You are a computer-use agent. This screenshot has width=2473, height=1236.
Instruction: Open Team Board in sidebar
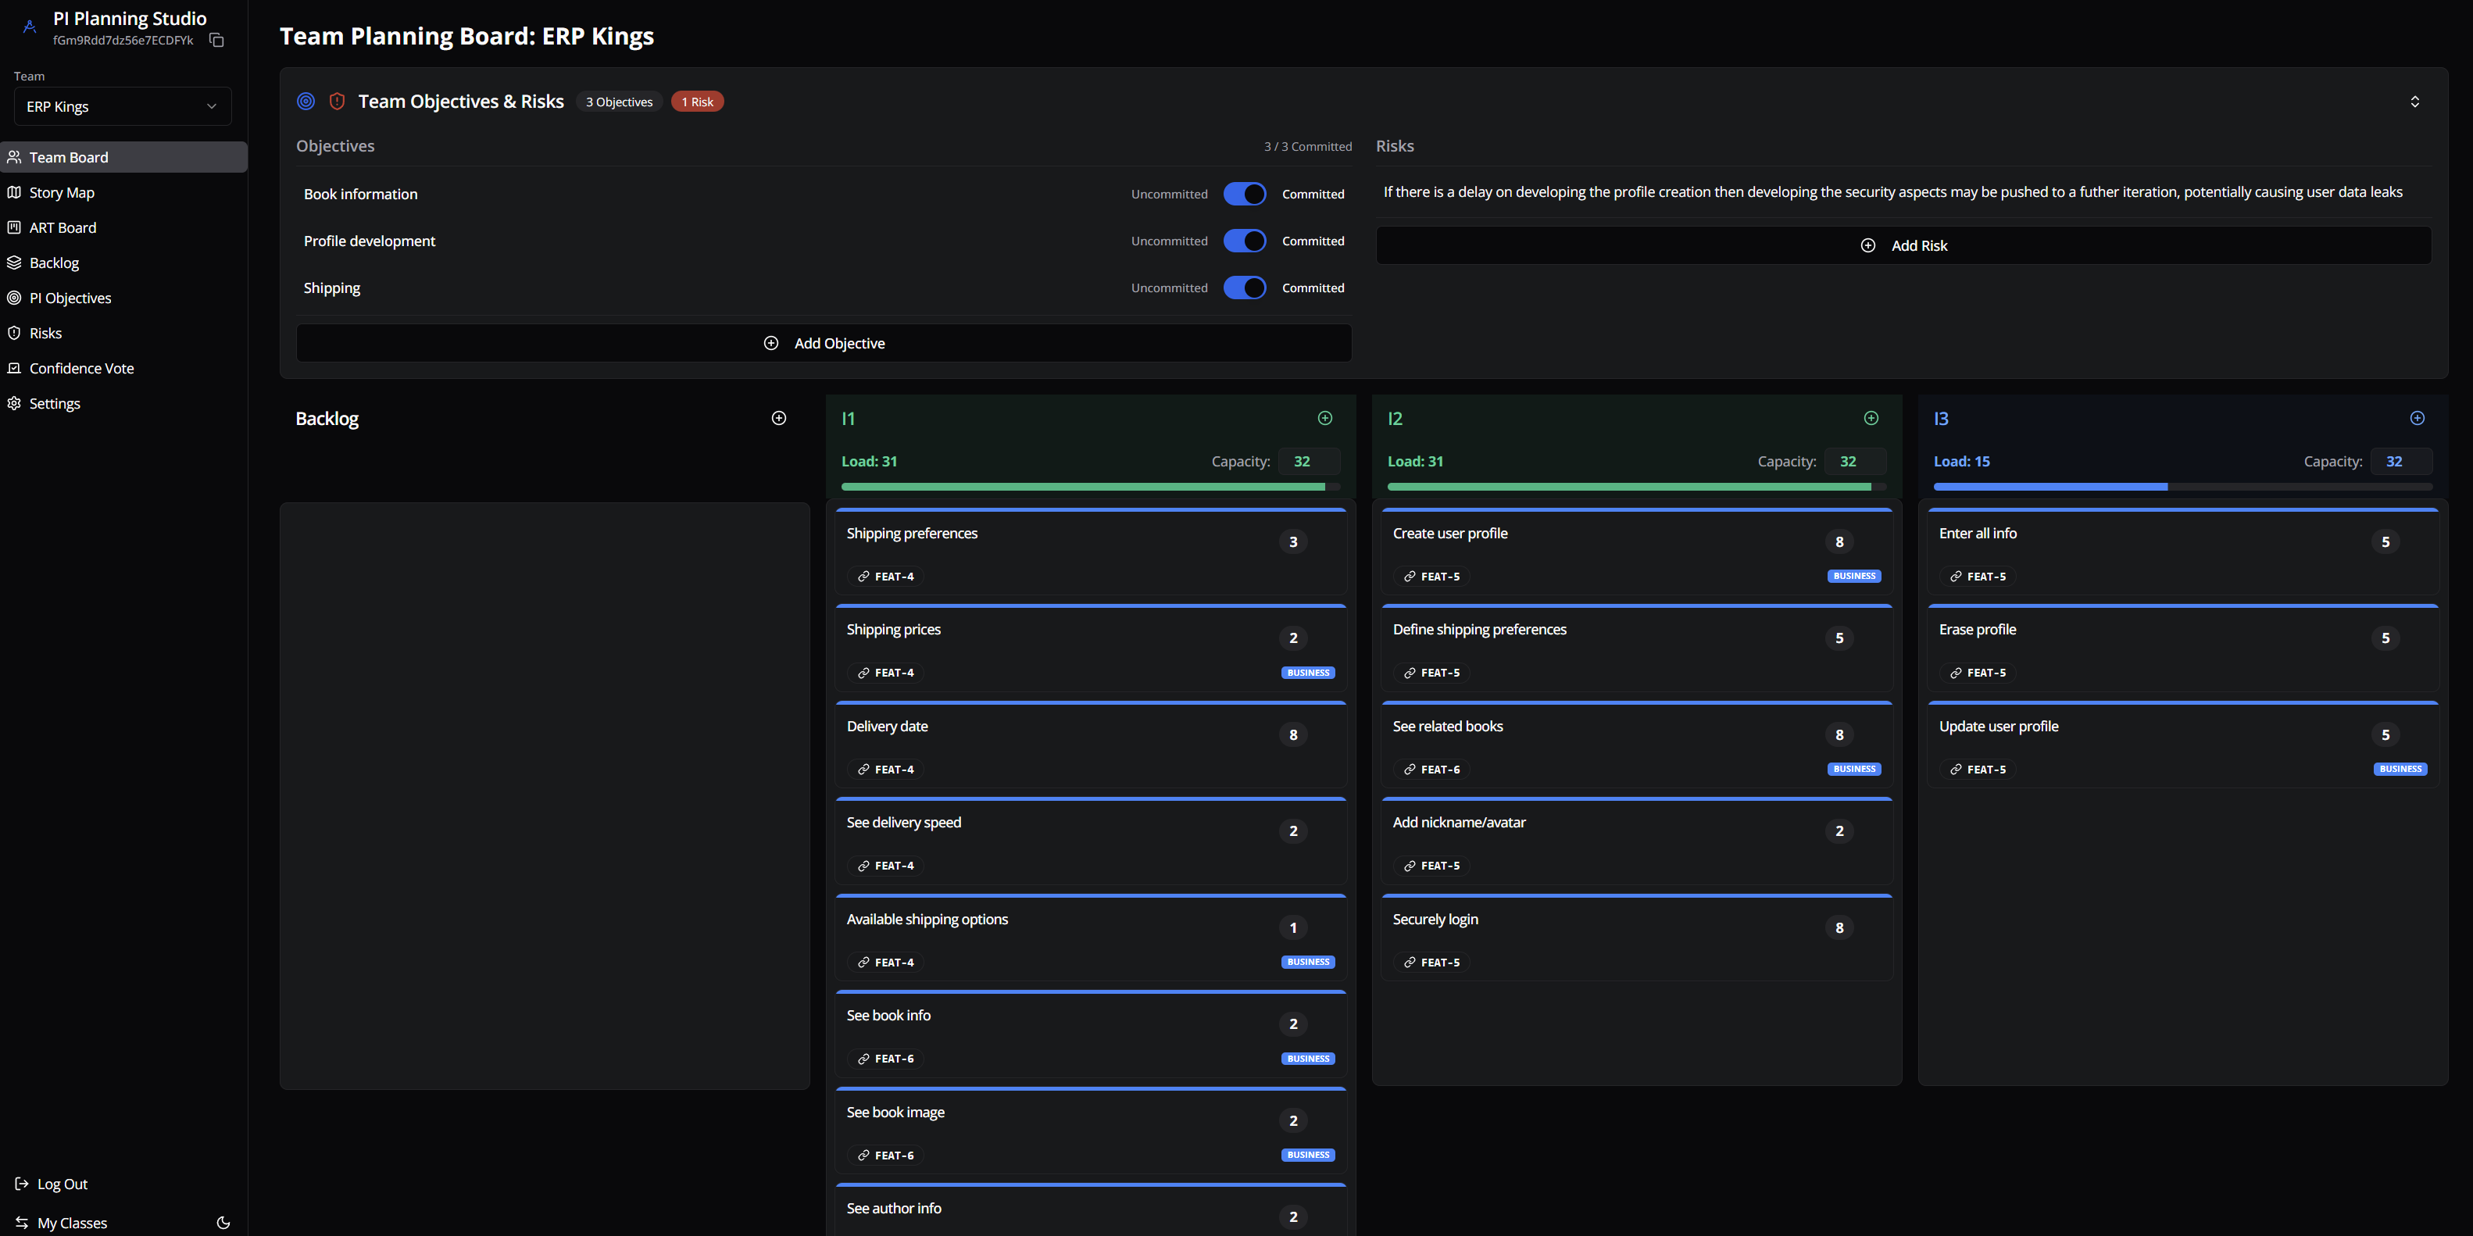click(123, 157)
